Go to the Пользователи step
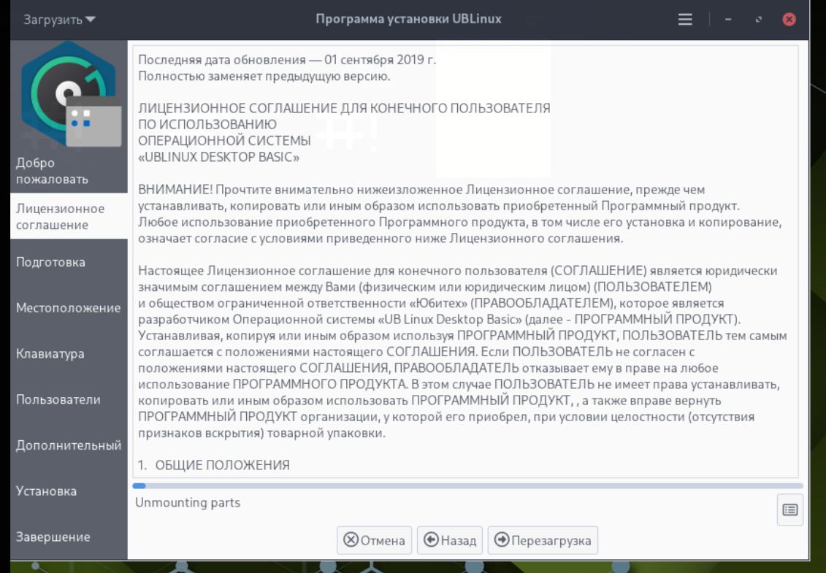The image size is (826, 573). (x=69, y=400)
